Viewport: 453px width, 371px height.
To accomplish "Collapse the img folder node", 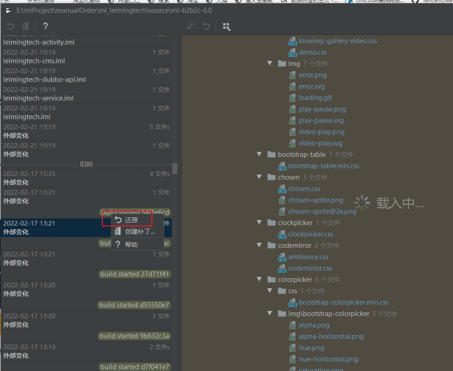I will pyautogui.click(x=270, y=63).
